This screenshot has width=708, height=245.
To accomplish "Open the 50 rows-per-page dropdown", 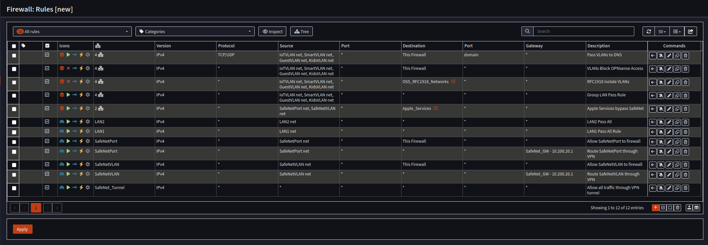I will (662, 31).
